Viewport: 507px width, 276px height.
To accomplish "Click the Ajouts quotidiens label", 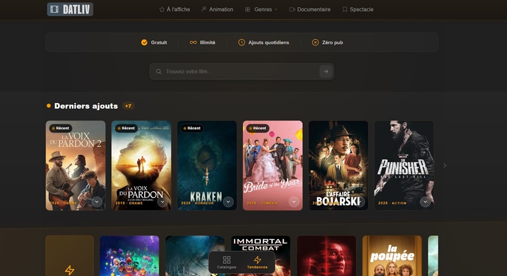I will (269, 43).
